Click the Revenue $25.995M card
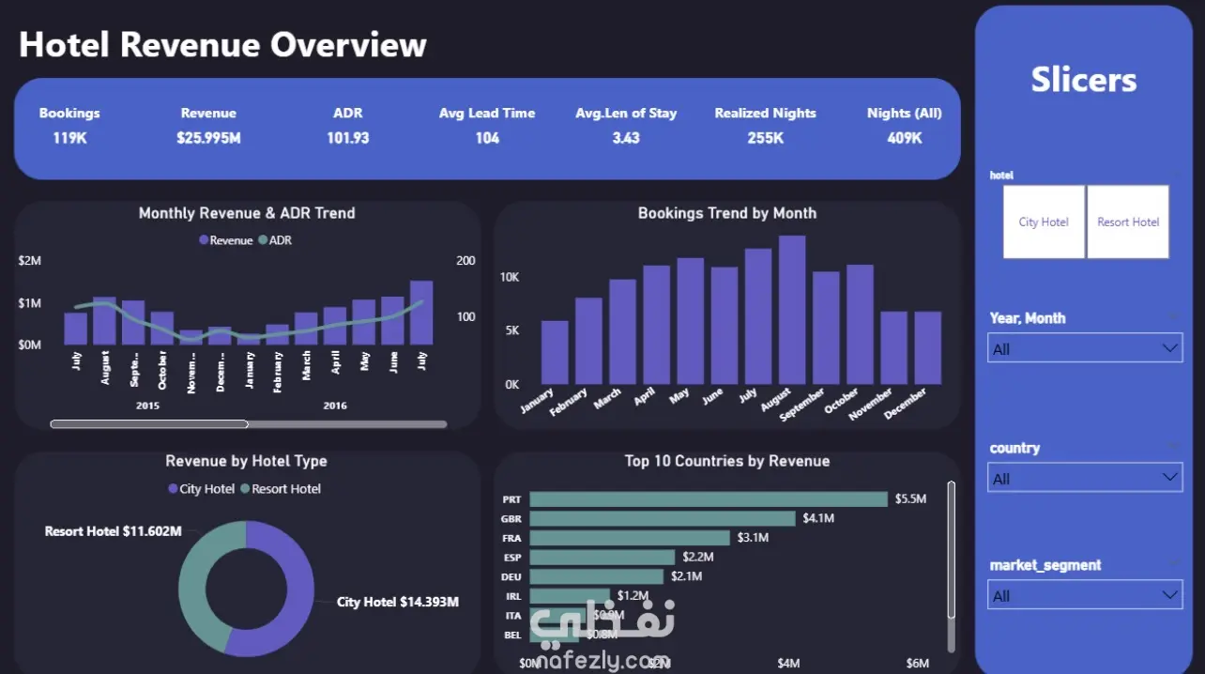The height and width of the screenshot is (674, 1205). click(x=208, y=125)
